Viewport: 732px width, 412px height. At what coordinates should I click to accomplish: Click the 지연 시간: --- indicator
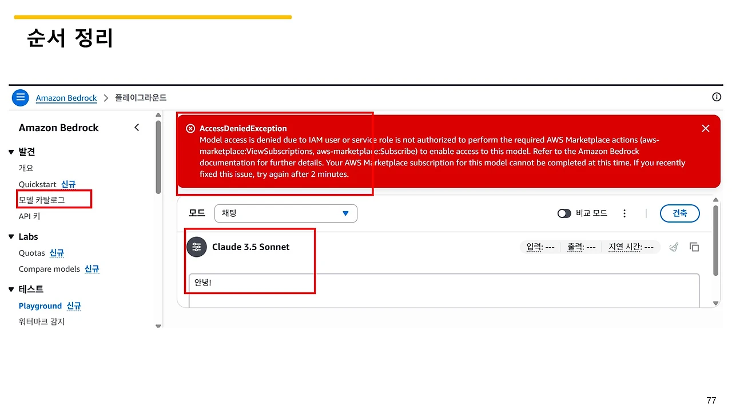pyautogui.click(x=631, y=247)
